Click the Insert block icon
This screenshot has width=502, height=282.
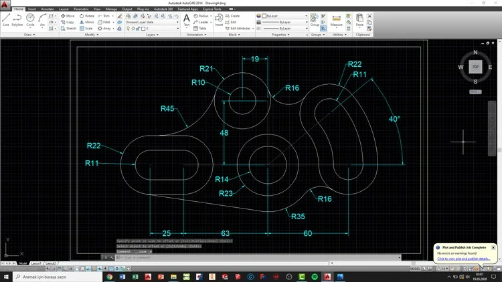pos(219,19)
